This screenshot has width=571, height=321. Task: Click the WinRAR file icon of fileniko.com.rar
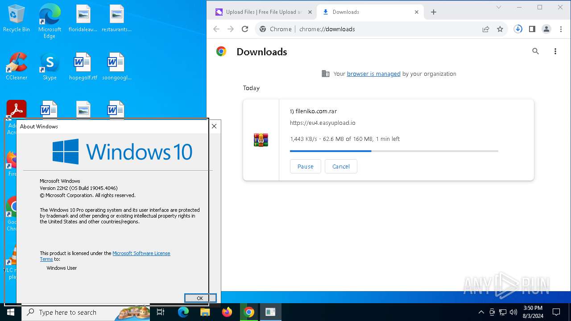point(261,140)
